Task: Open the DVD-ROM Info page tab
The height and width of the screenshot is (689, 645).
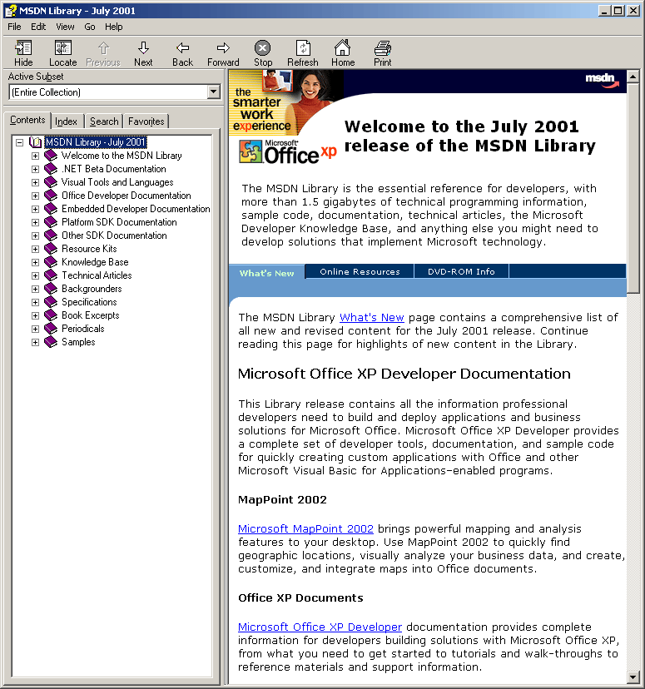Action: (x=461, y=271)
